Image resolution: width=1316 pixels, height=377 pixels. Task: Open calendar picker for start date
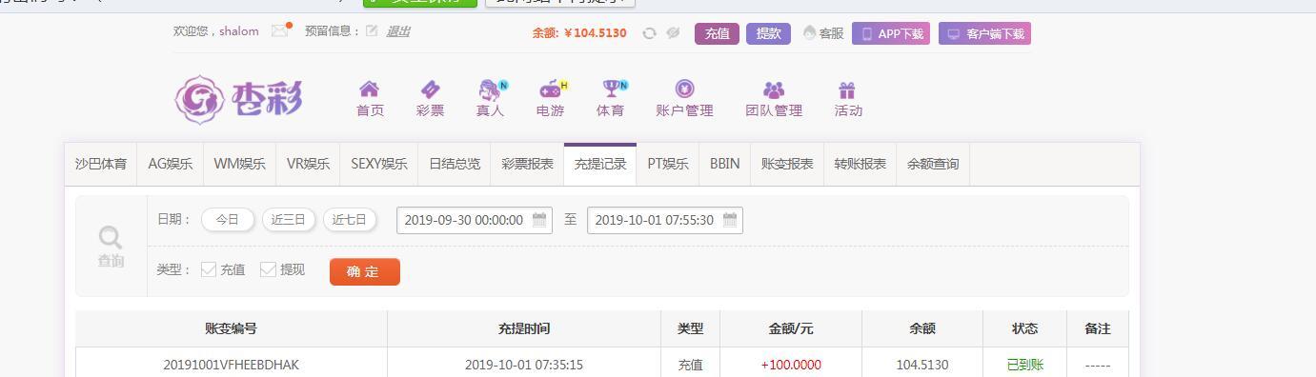tap(539, 220)
